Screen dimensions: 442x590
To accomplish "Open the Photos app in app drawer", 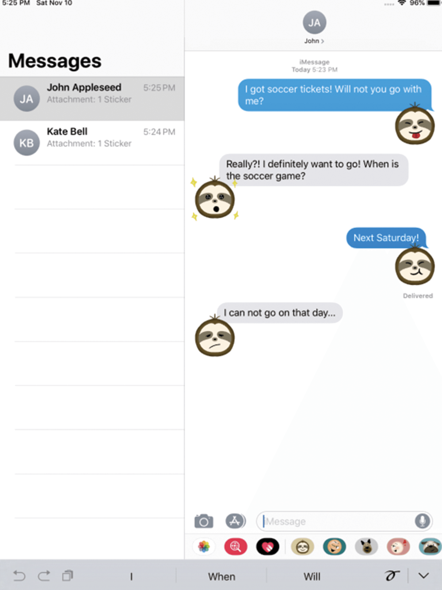I will pyautogui.click(x=204, y=547).
